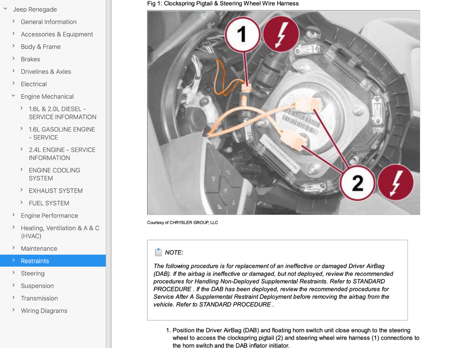Expand the Electrical section arrow

(x=14, y=84)
